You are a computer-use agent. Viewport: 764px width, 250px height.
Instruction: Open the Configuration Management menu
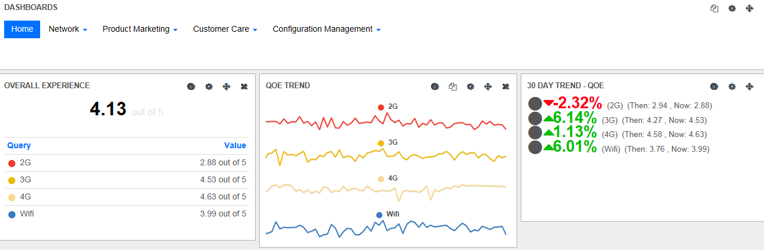327,29
